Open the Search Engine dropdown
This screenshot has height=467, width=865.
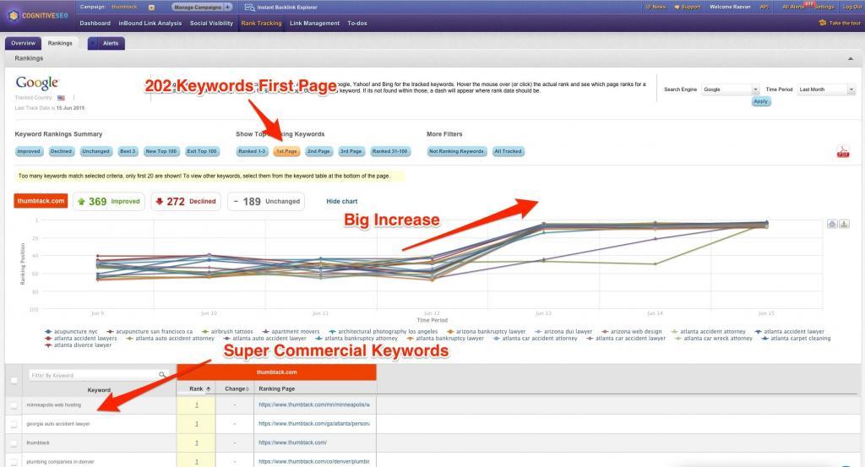coord(732,90)
